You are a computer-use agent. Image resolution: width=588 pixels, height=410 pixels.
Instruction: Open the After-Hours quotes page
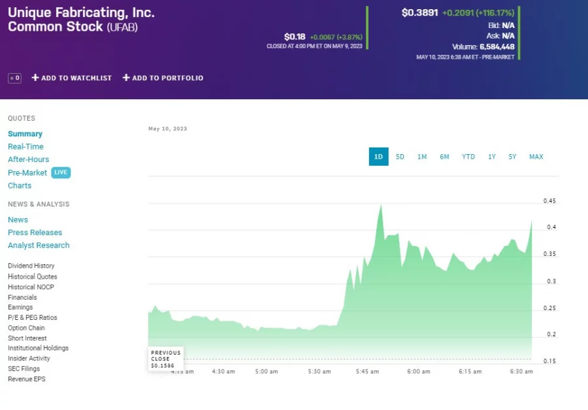[x=28, y=159]
